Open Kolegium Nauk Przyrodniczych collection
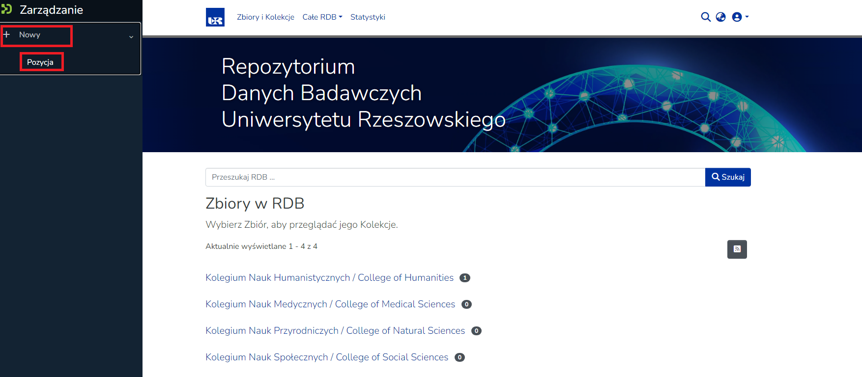This screenshot has width=862, height=377. (335, 331)
